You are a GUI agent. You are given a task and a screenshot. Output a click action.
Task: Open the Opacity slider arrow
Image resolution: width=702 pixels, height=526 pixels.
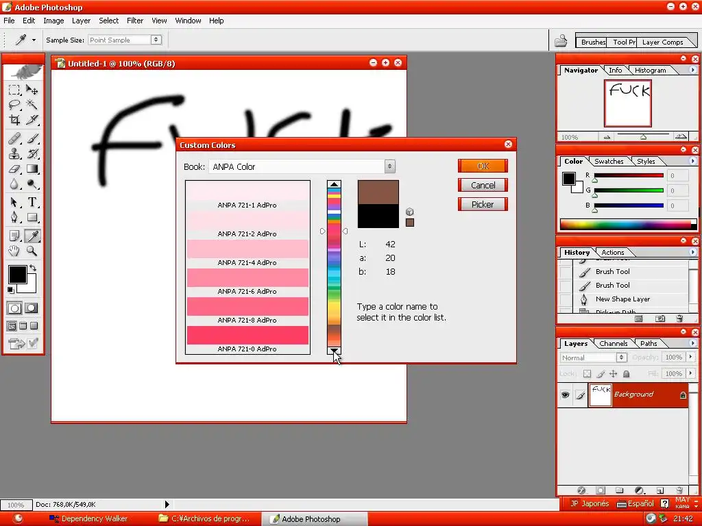[691, 357]
